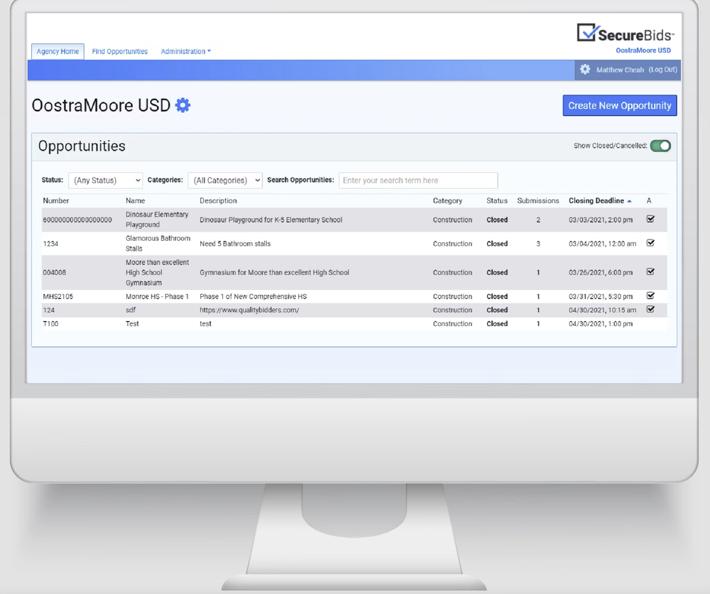Select opportunity number MHS2105

point(58,296)
